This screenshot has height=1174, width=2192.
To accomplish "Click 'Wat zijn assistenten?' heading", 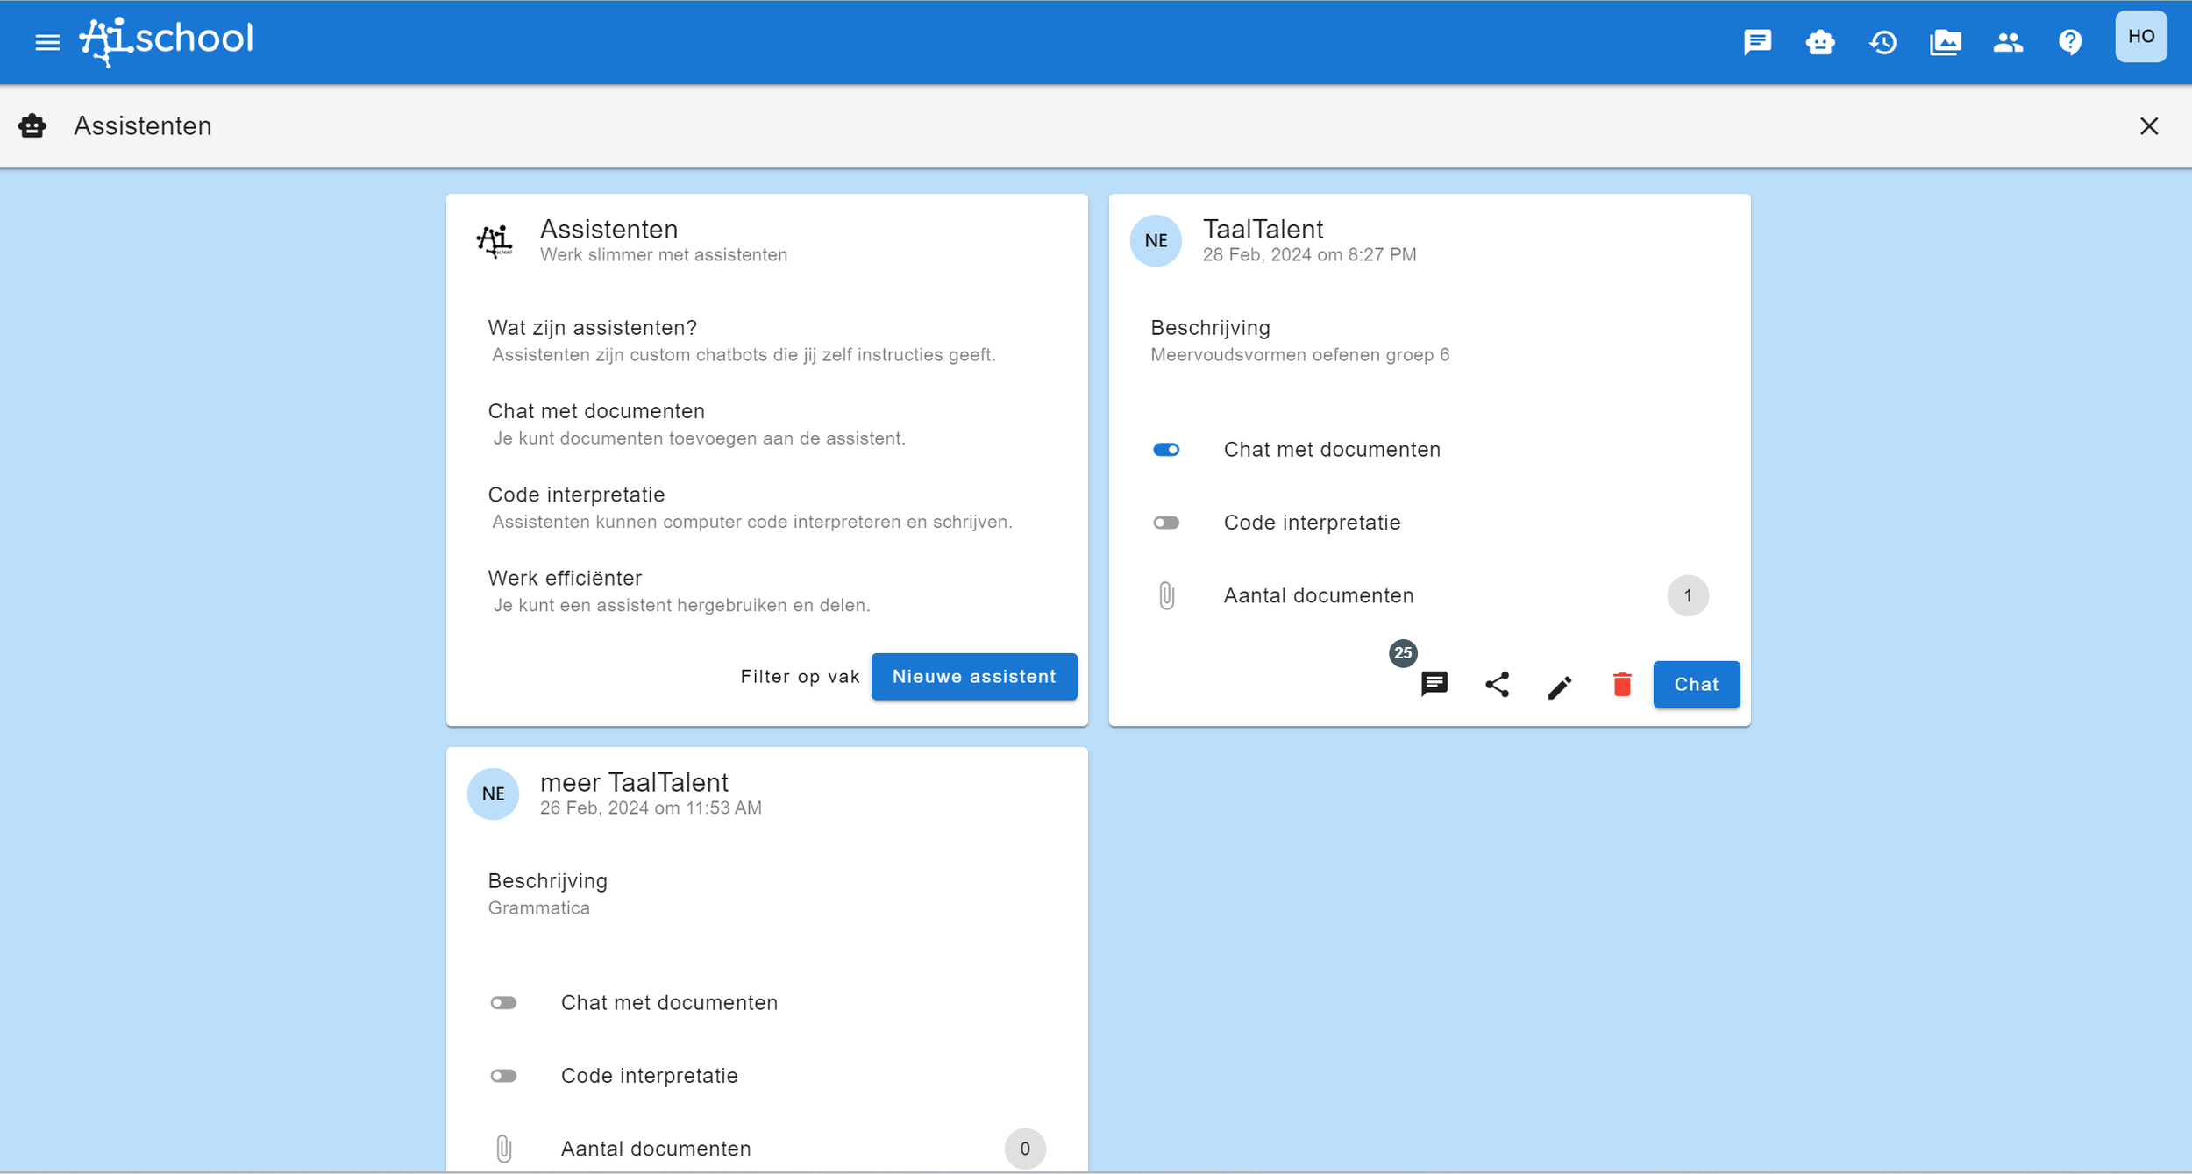I will (592, 328).
